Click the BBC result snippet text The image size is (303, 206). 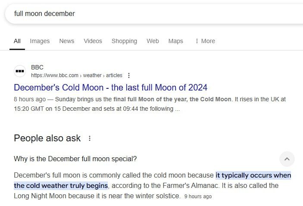[x=149, y=104]
